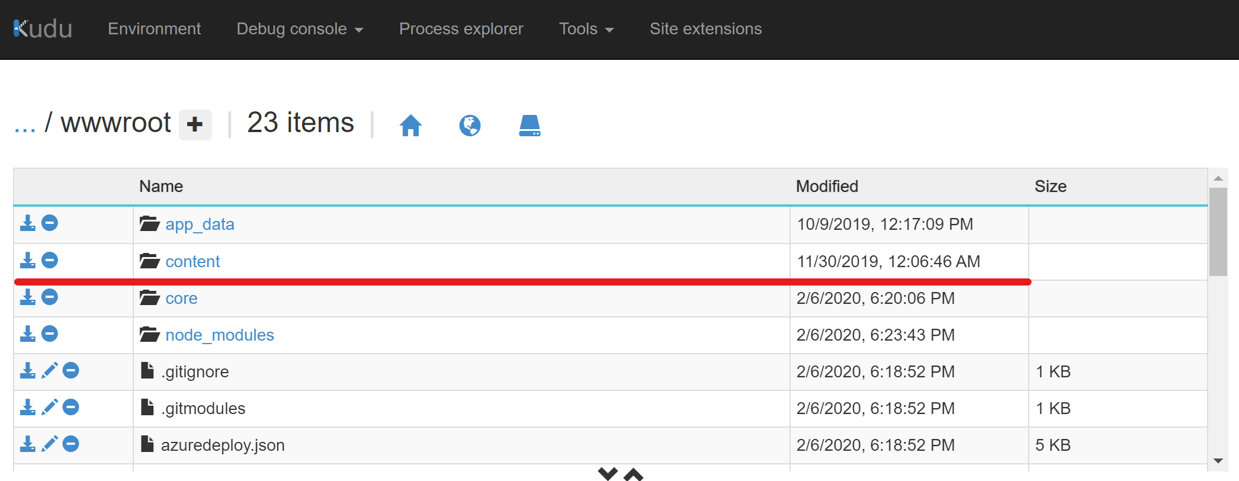Download the azuredeploy.json file
Screen dimensions: 1239x481
28,444
